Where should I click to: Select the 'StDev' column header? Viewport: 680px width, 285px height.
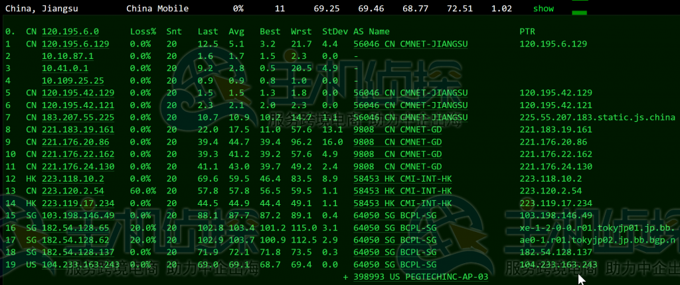tap(335, 32)
